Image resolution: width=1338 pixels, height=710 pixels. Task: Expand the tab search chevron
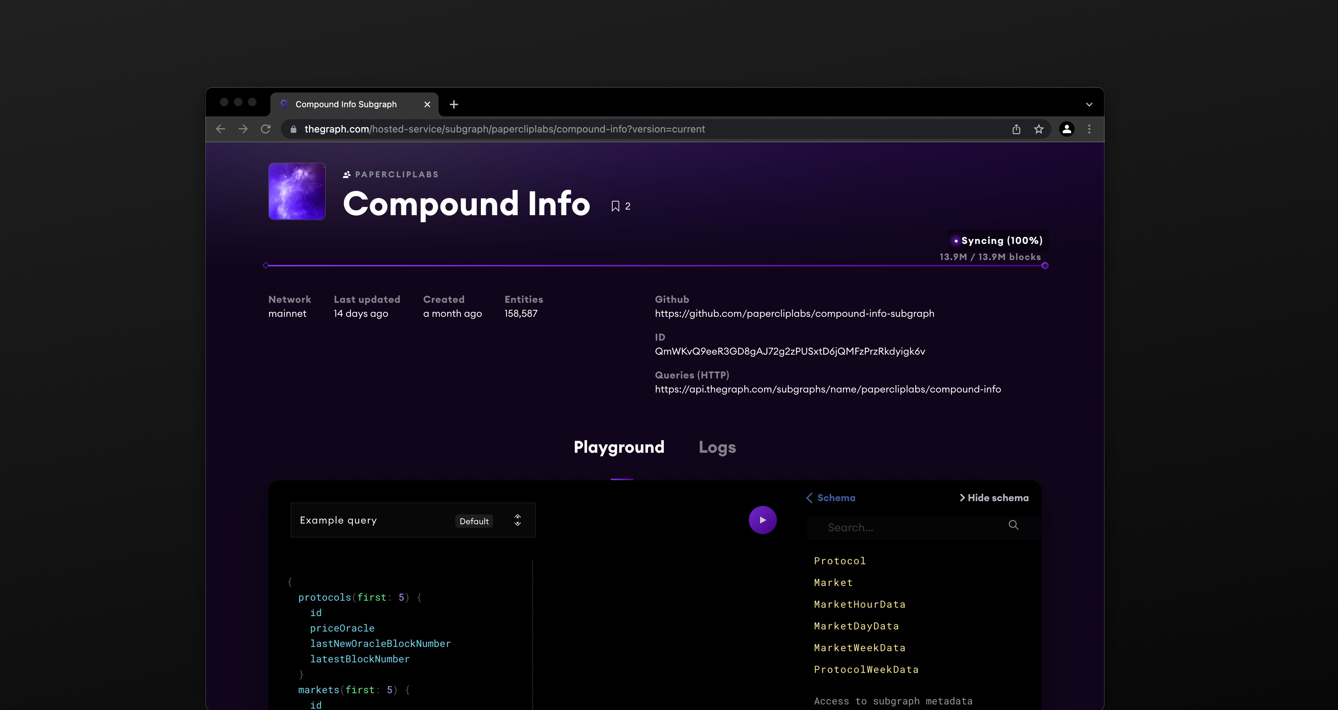1089,104
